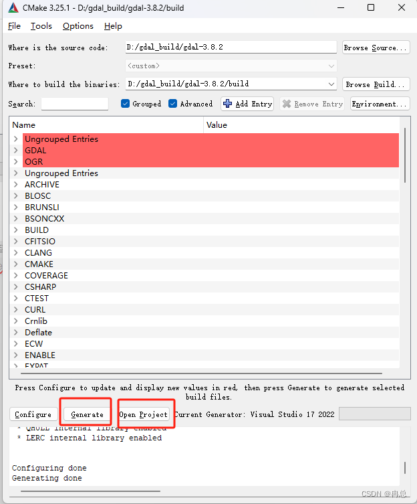
Task: Expand the BSONCXX group
Action: pos(16,219)
